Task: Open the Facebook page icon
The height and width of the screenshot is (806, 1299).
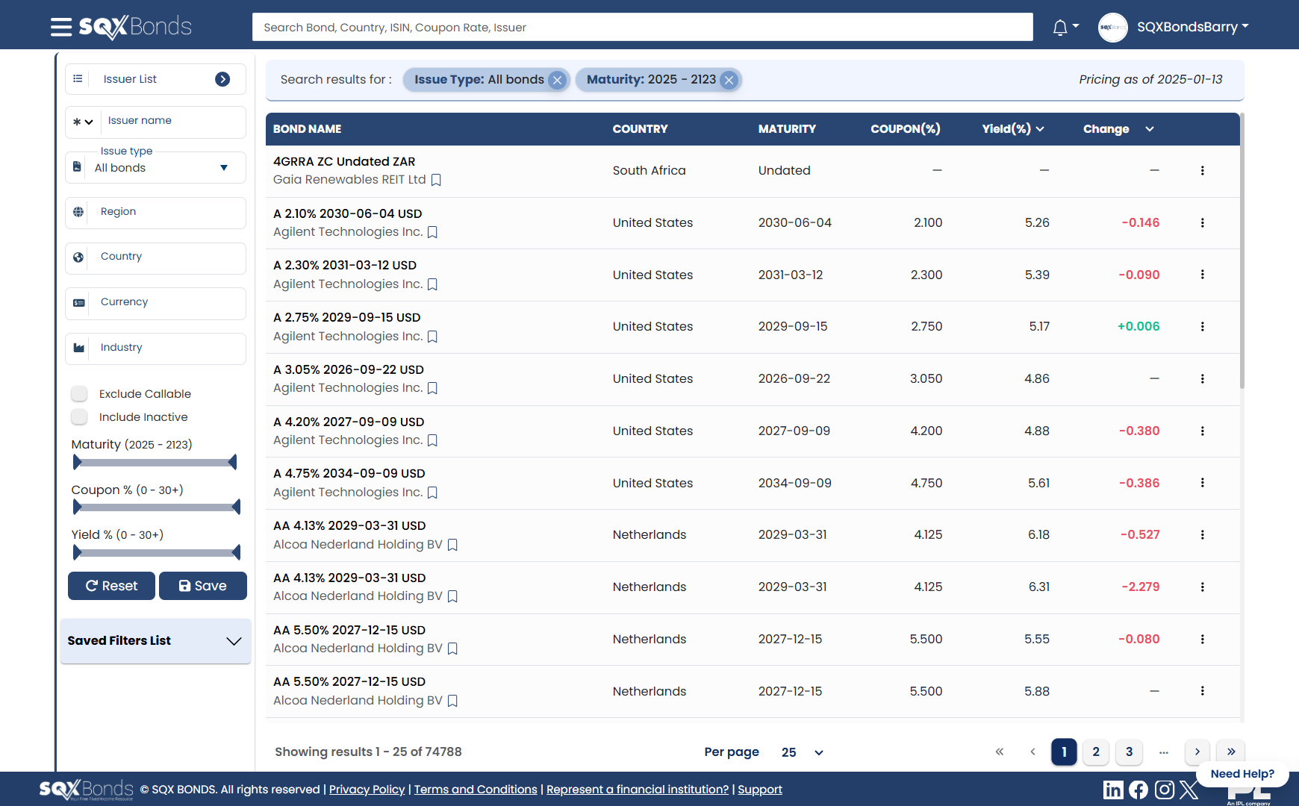Action: coord(1138,790)
